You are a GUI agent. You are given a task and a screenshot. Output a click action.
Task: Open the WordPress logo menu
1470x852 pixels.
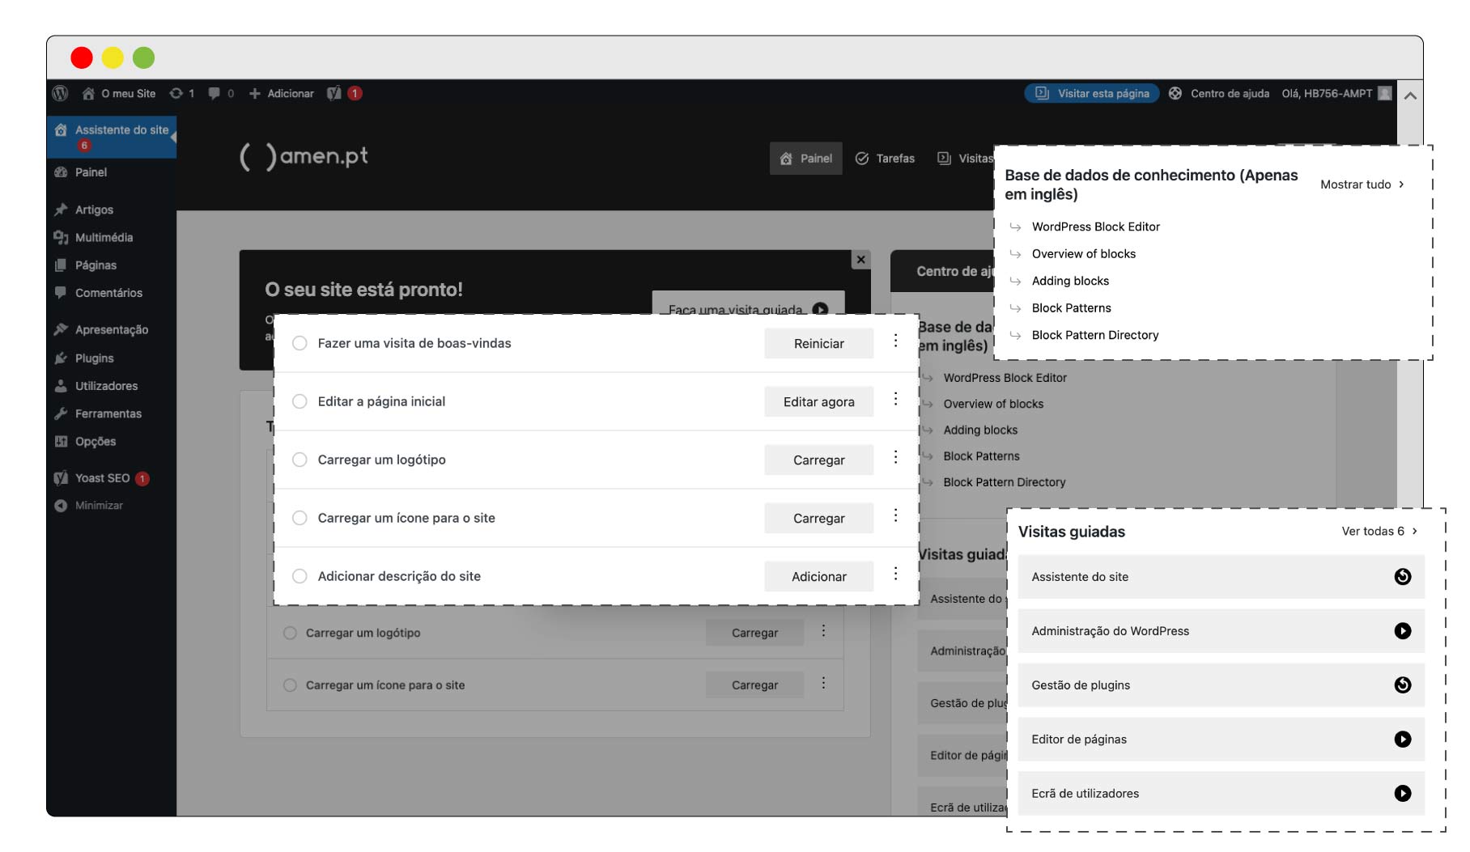pos(60,93)
